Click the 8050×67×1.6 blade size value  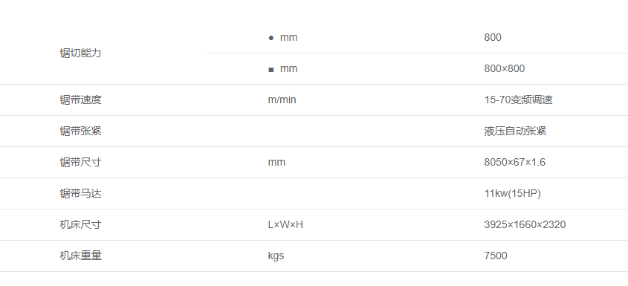pos(514,162)
